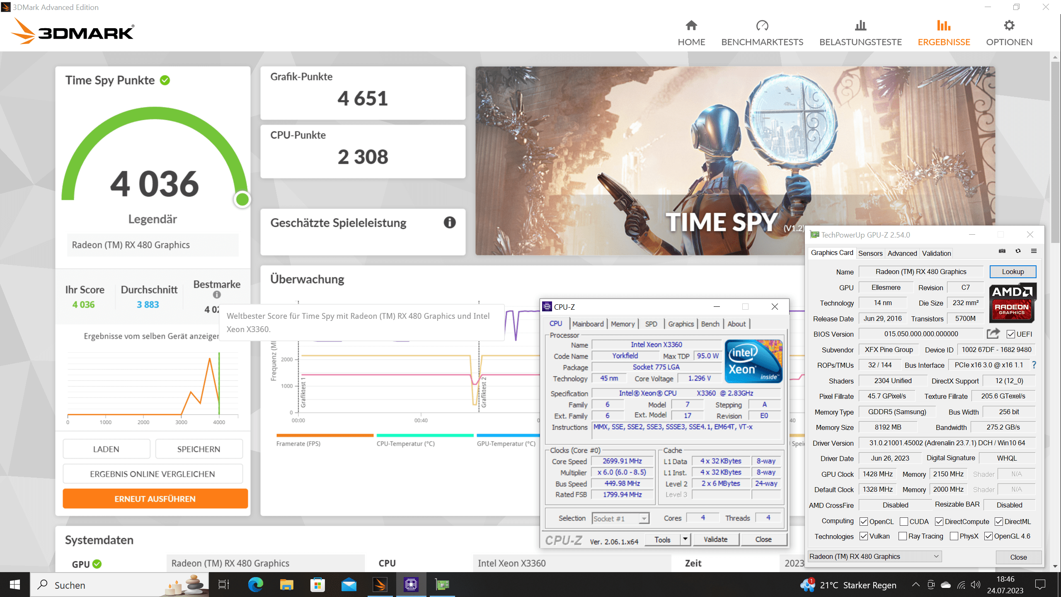
Task: Open File Explorer from the taskbar
Action: point(286,585)
